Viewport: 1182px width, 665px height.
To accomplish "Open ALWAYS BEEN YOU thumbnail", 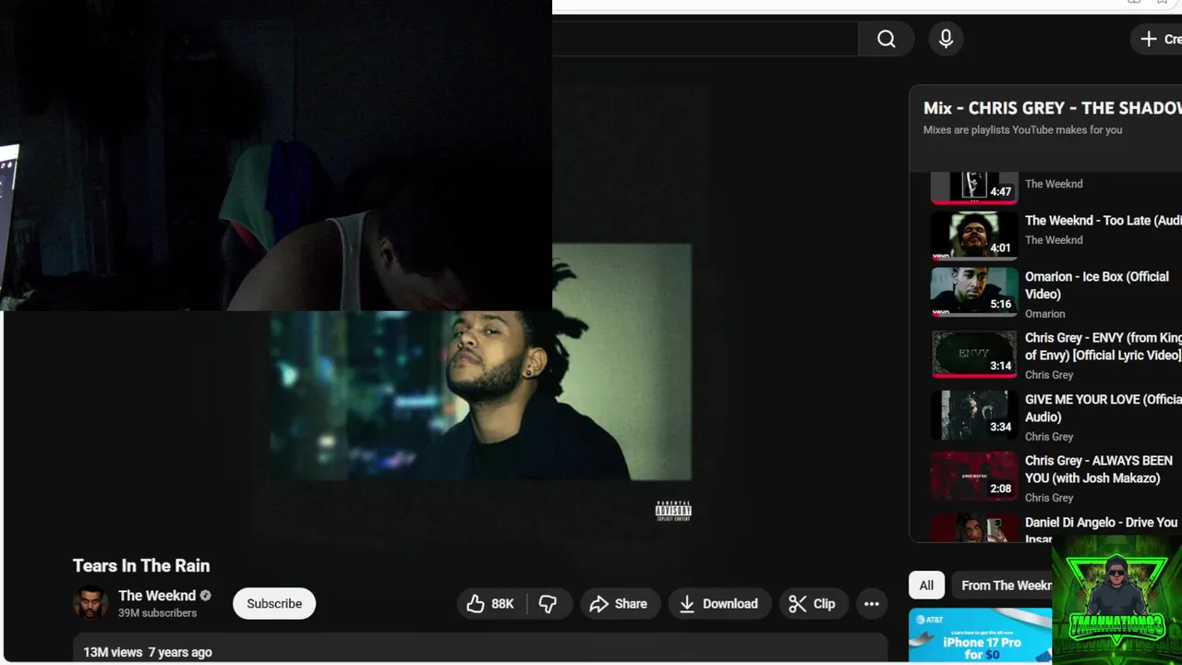I will point(973,476).
